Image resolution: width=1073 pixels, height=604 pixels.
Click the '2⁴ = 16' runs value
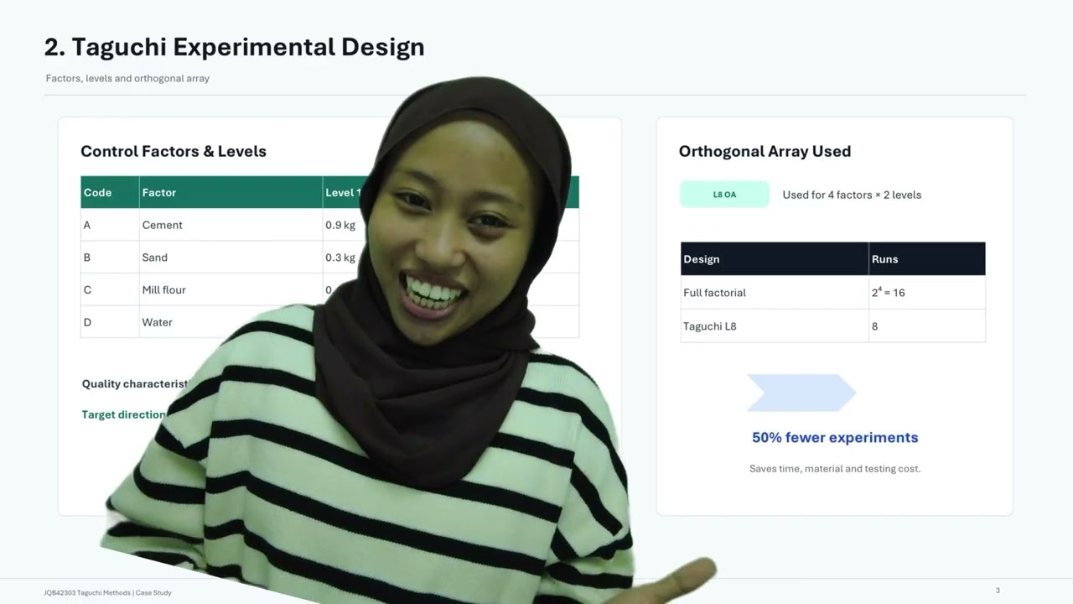[x=889, y=292]
